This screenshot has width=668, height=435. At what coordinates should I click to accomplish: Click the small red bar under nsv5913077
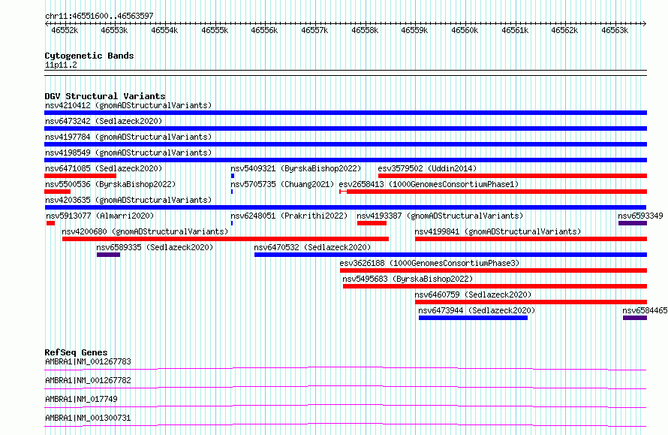point(51,223)
